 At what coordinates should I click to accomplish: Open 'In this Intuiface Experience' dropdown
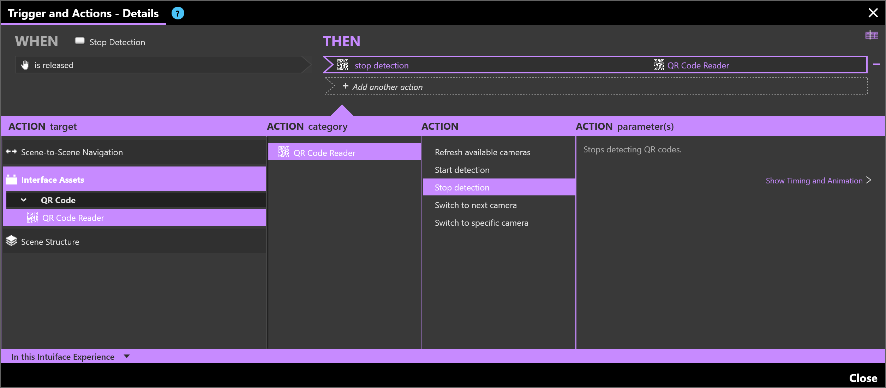pos(70,357)
